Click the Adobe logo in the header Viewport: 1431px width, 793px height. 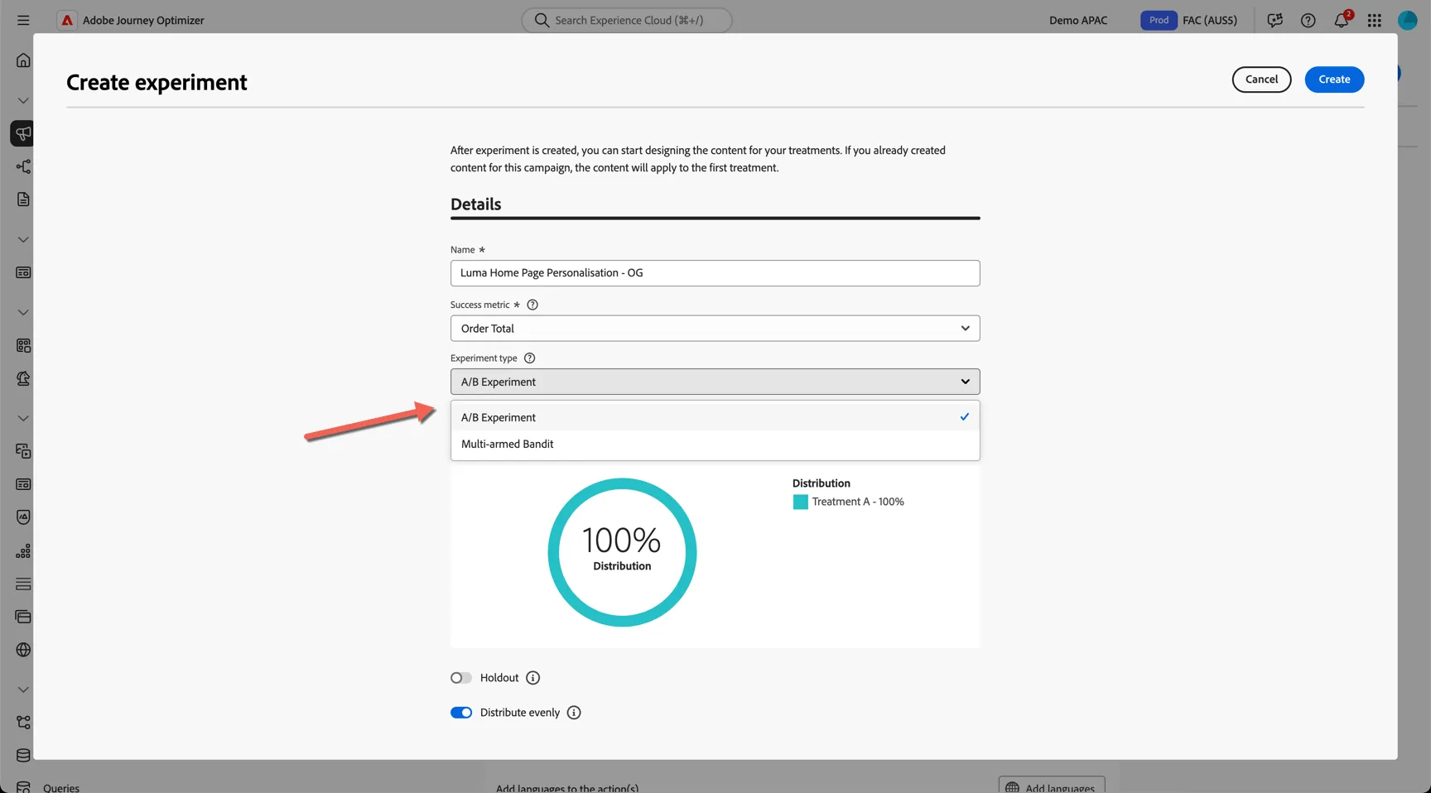(67, 20)
